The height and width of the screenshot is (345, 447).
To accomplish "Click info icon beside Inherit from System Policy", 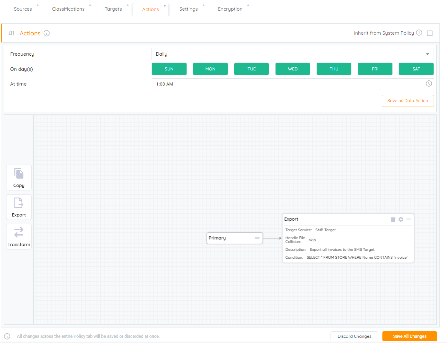I will point(419,33).
